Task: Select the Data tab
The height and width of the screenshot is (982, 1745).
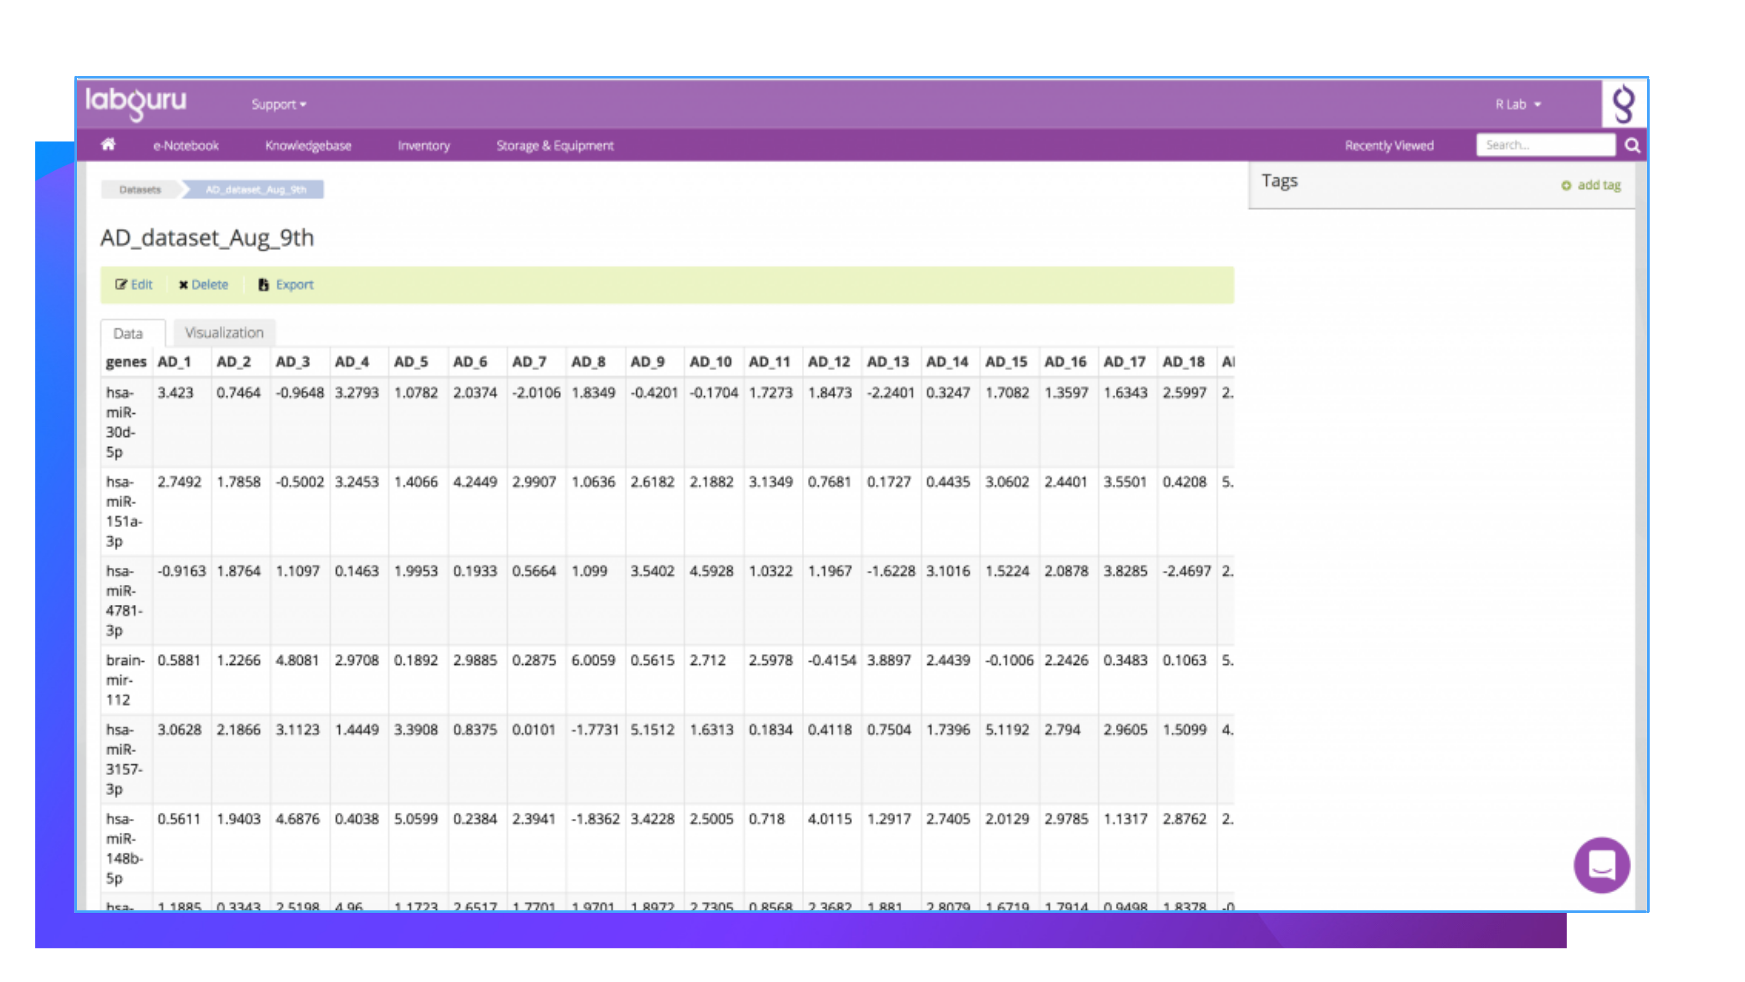Action: pos(132,333)
